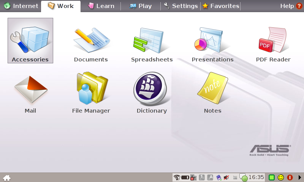Open the Dictionary app
Image resolution: width=304 pixels, height=182 pixels.
(x=152, y=92)
